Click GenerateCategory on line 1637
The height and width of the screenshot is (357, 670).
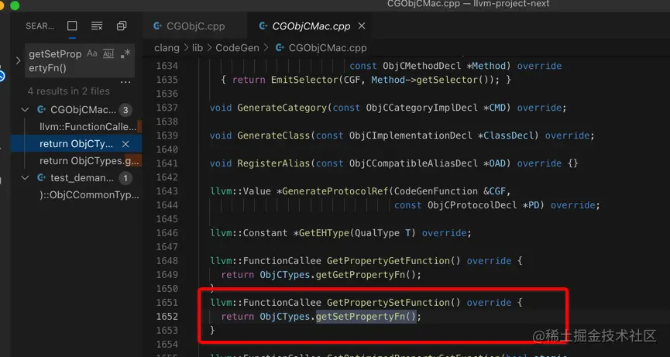click(282, 108)
